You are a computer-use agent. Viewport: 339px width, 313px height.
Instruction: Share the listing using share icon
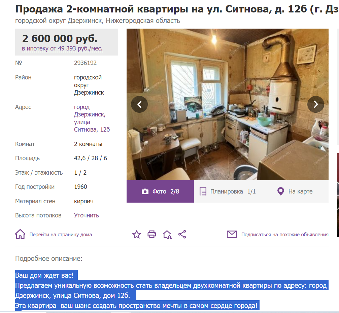(182, 234)
